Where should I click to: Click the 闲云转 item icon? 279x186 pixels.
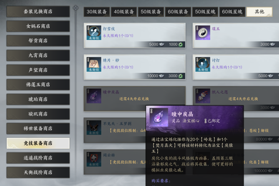94,159
